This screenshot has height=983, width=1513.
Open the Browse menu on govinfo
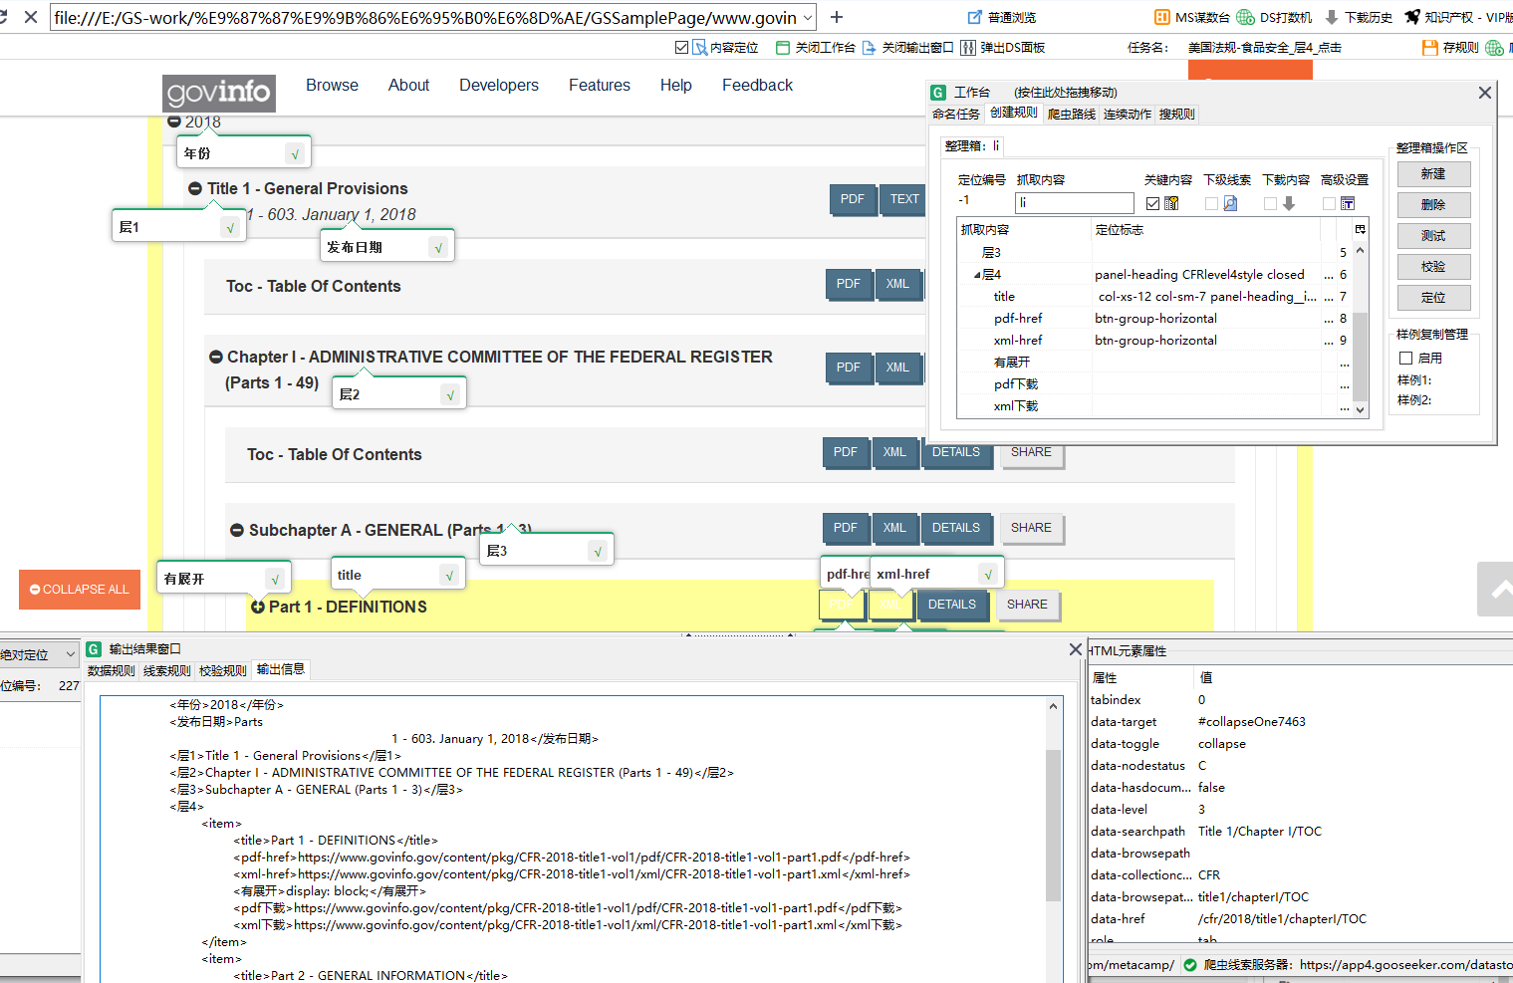pos(332,86)
